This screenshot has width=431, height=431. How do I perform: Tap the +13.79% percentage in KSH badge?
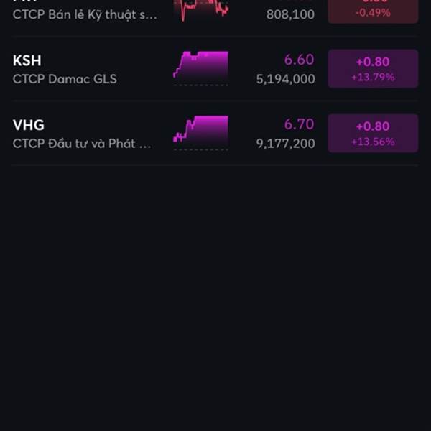(373, 77)
